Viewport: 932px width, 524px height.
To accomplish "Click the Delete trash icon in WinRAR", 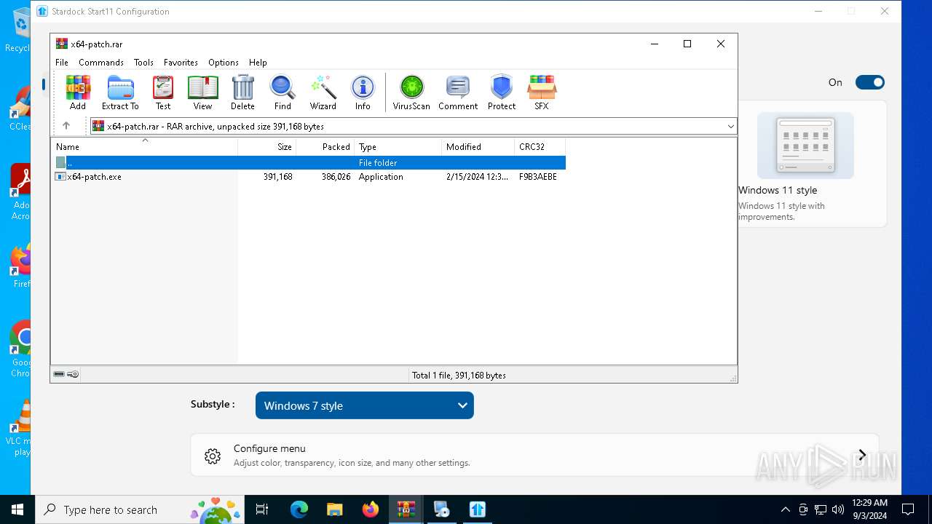I will 242,92.
